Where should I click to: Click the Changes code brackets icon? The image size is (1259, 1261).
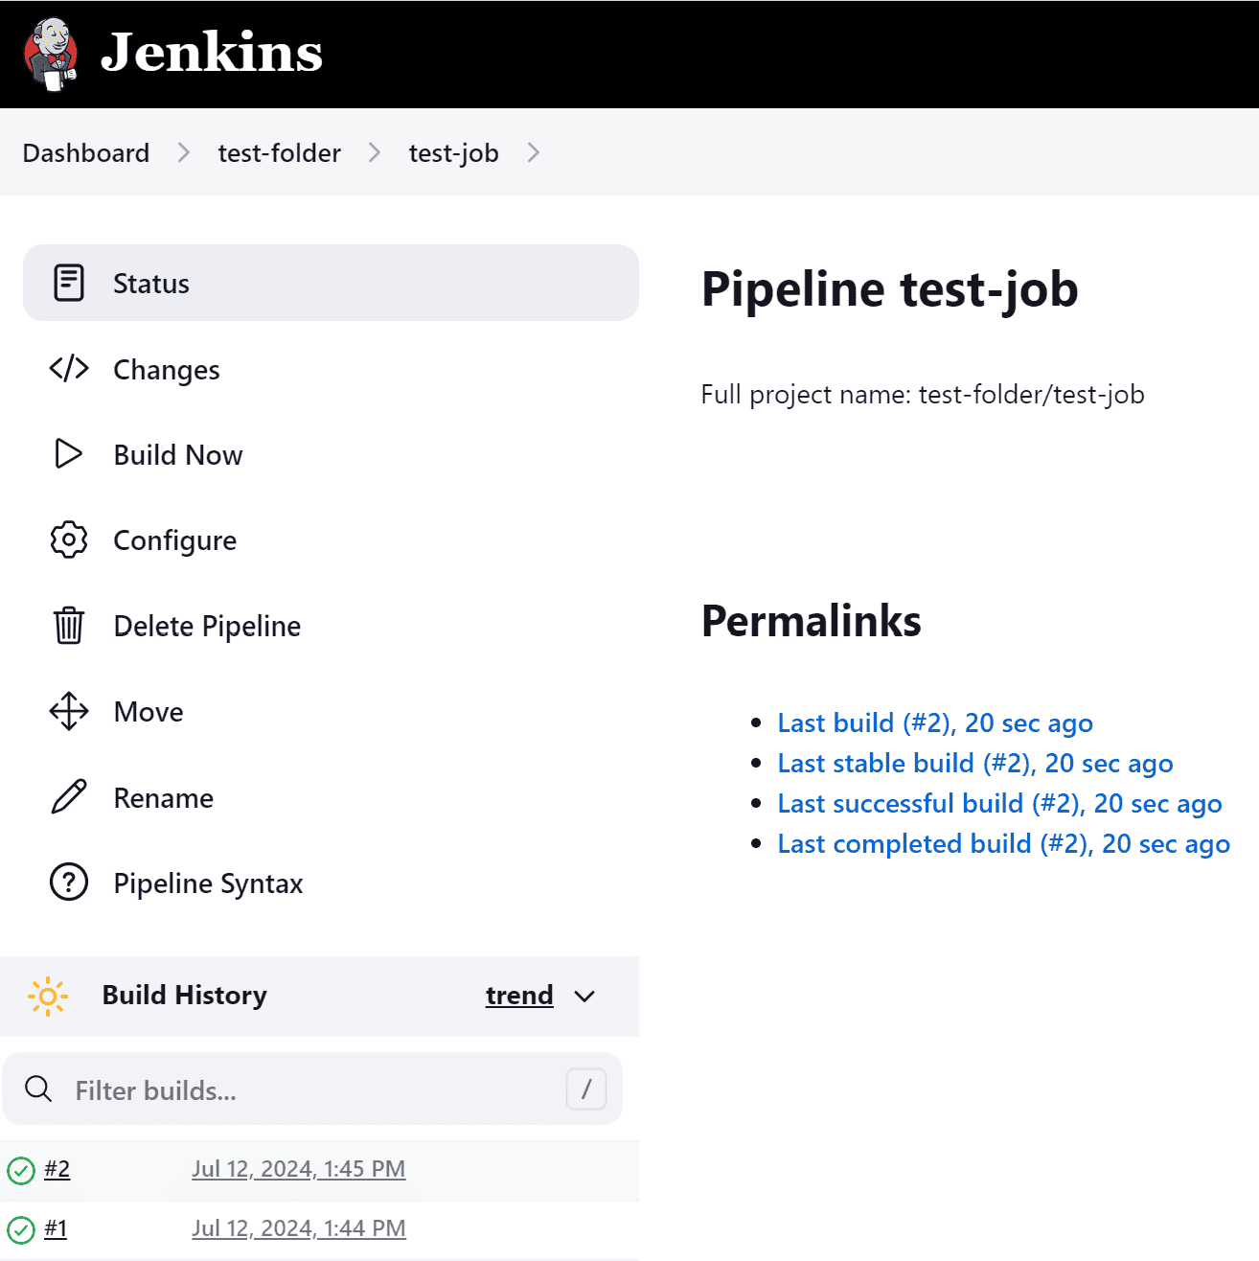coord(69,368)
